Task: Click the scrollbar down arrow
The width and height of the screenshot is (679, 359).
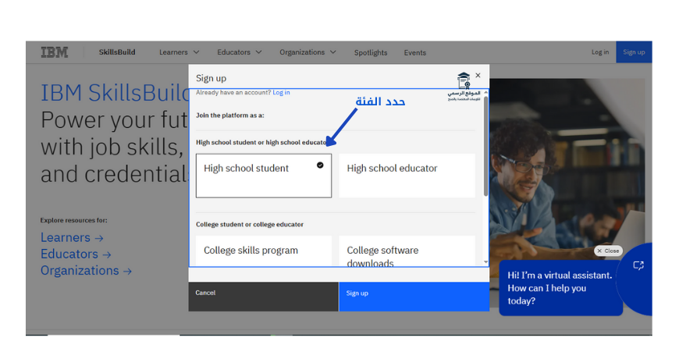Action: point(485,262)
